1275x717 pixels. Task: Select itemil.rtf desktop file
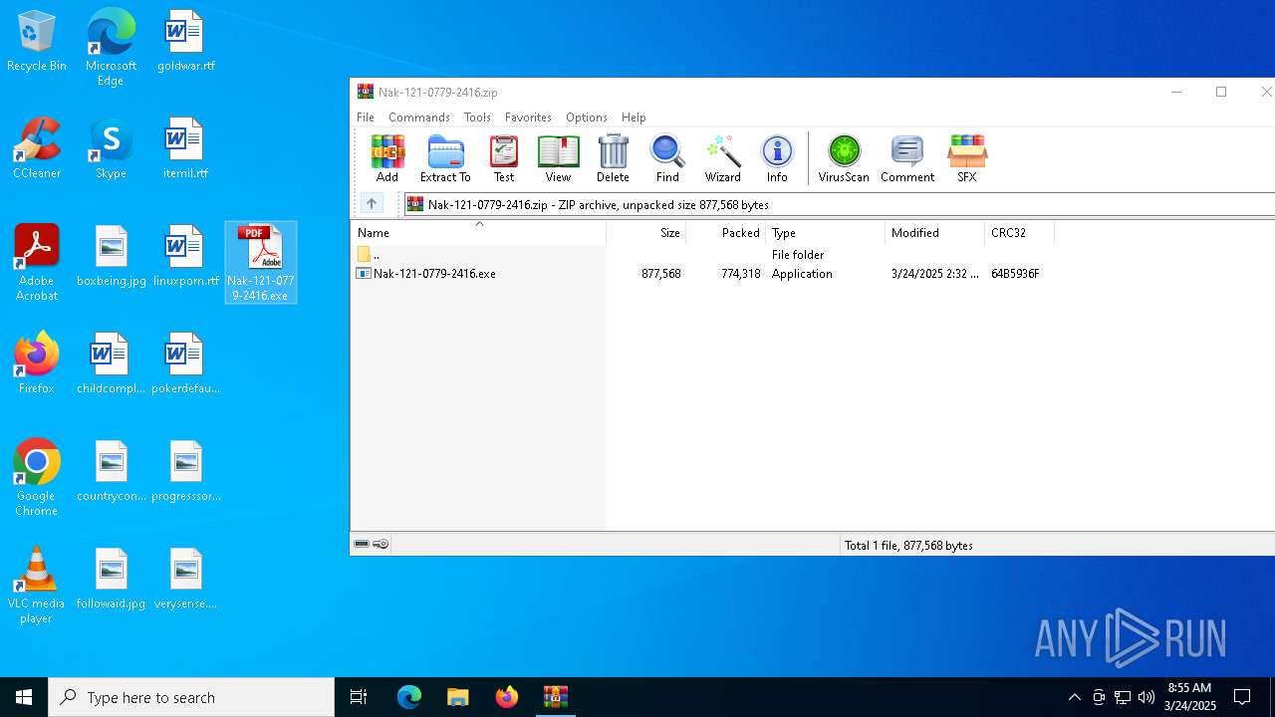point(185,148)
